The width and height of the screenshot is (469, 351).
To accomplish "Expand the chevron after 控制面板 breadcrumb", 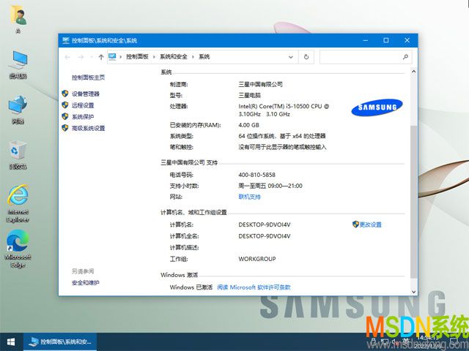I will click(154, 57).
